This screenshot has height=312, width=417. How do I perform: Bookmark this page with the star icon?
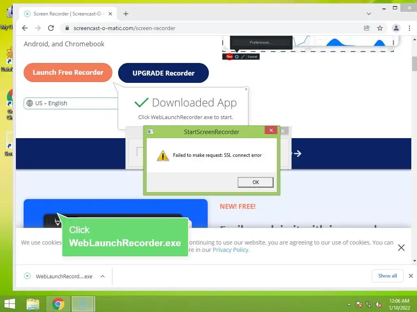[380, 28]
